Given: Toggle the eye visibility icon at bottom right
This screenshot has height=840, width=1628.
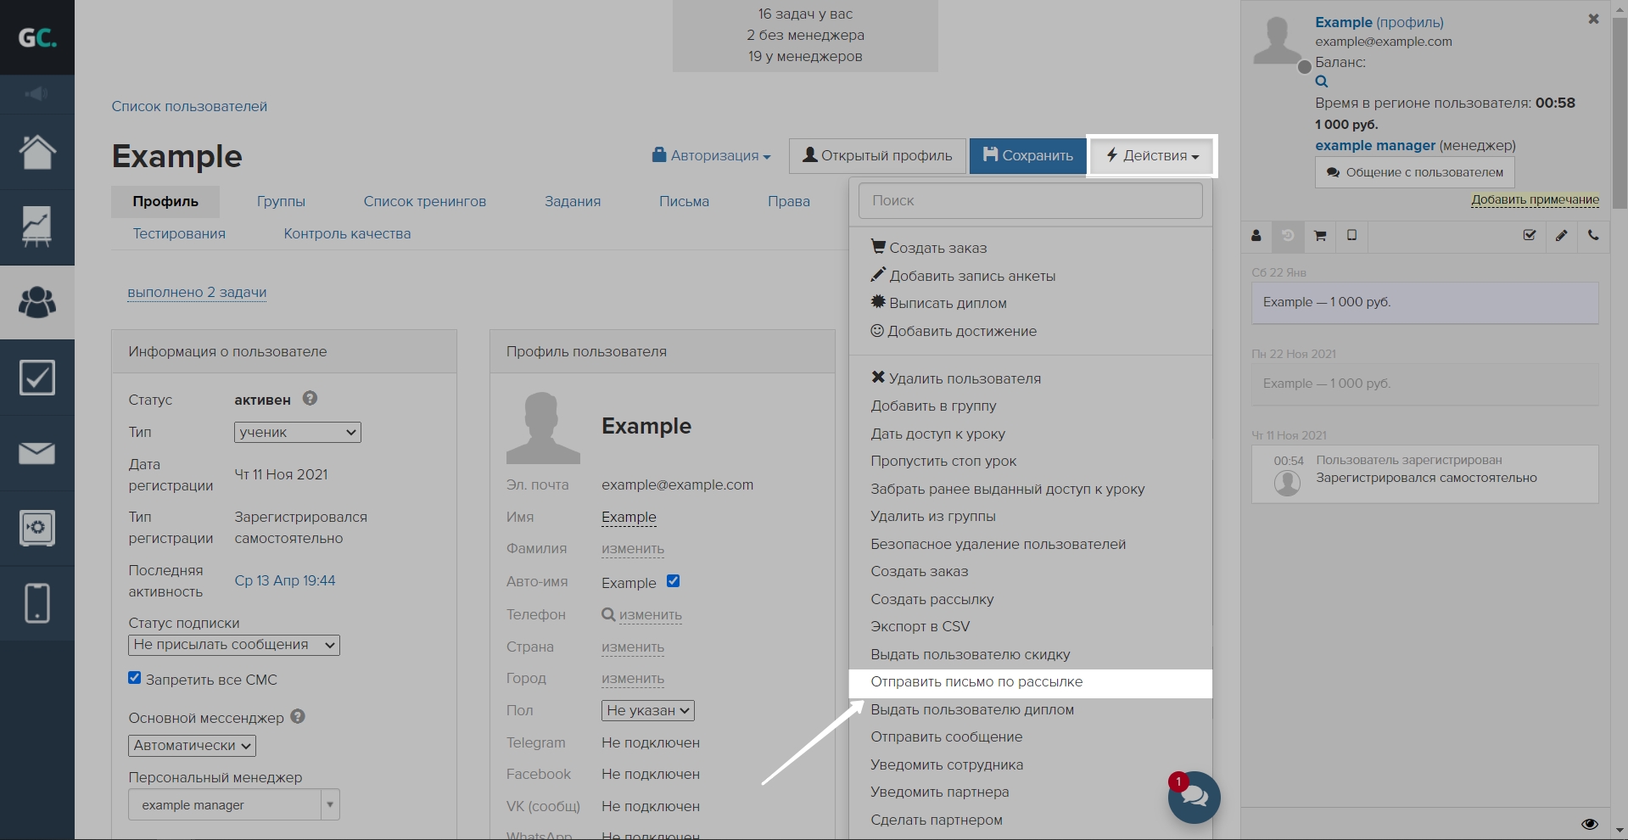Looking at the screenshot, I should 1590,824.
